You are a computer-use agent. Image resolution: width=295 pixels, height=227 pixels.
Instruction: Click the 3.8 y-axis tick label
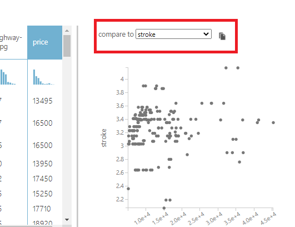120,92
